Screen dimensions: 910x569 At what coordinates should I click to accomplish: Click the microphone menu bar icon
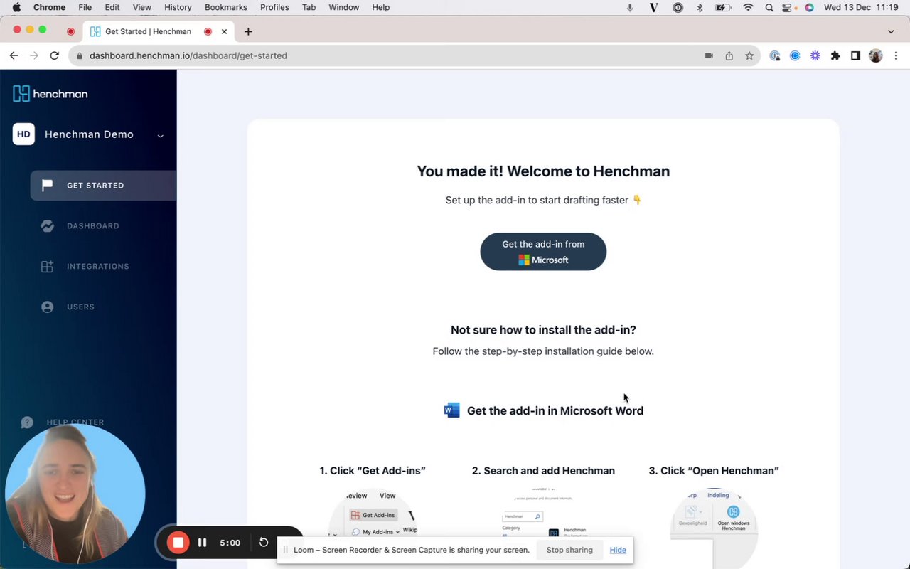630,7
